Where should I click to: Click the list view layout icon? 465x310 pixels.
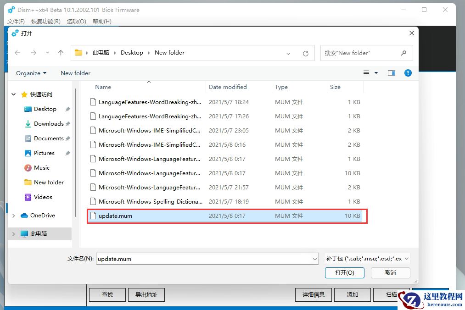366,72
